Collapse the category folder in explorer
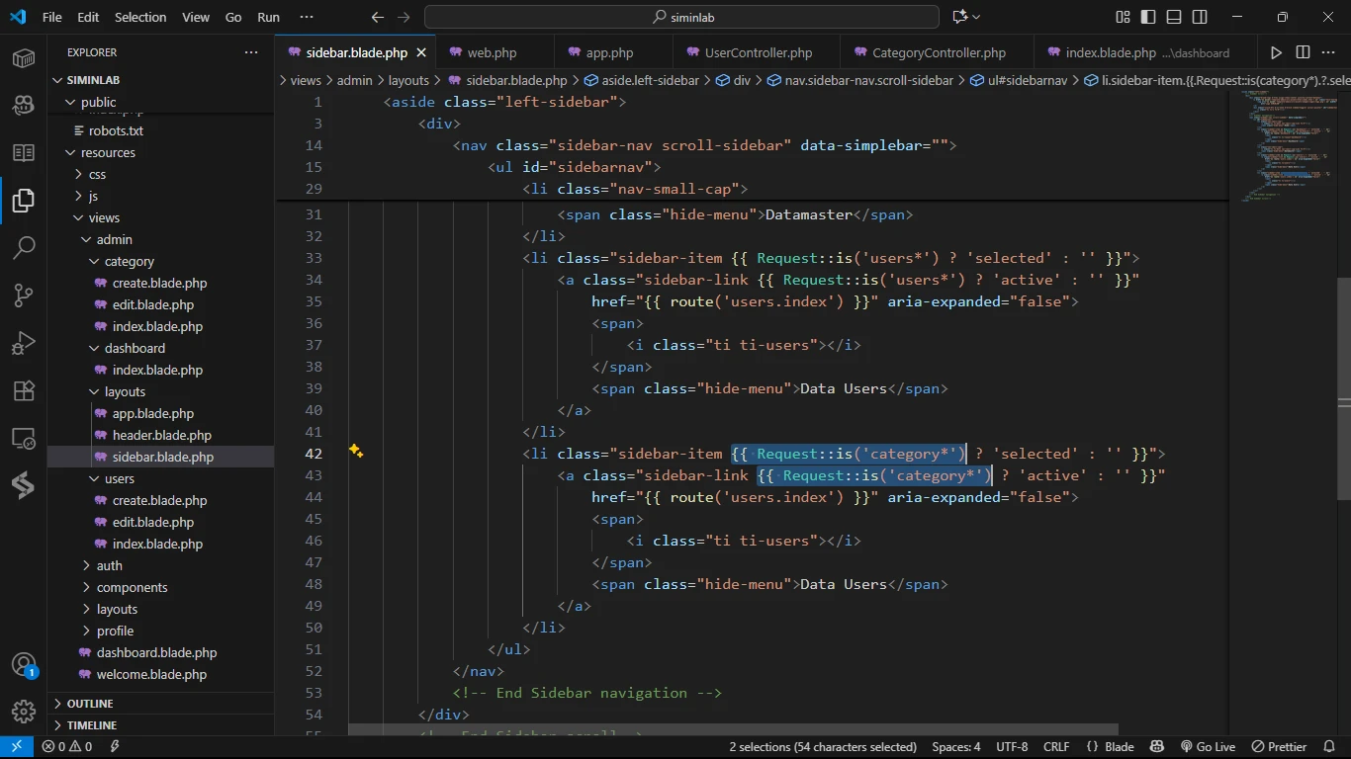1351x759 pixels. [x=129, y=262]
